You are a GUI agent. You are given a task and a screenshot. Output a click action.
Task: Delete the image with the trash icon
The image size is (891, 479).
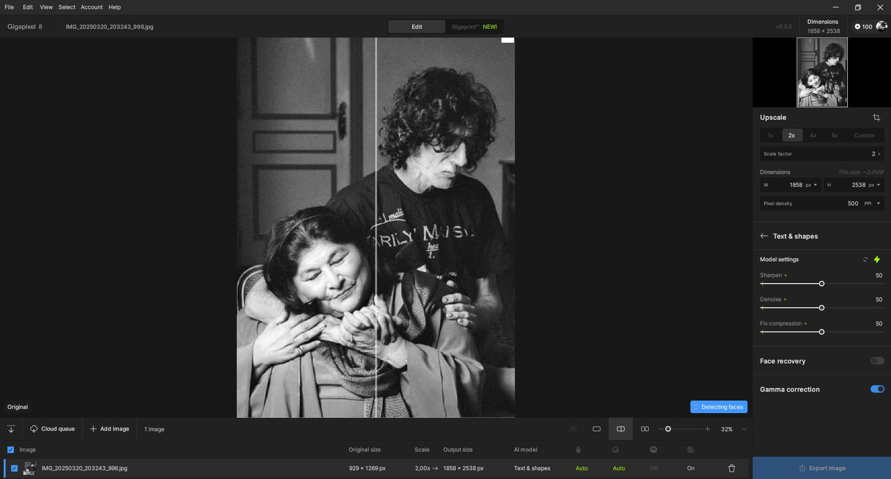tap(731, 468)
